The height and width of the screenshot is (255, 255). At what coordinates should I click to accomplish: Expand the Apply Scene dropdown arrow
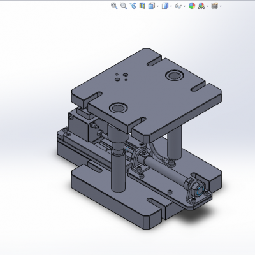207,6
